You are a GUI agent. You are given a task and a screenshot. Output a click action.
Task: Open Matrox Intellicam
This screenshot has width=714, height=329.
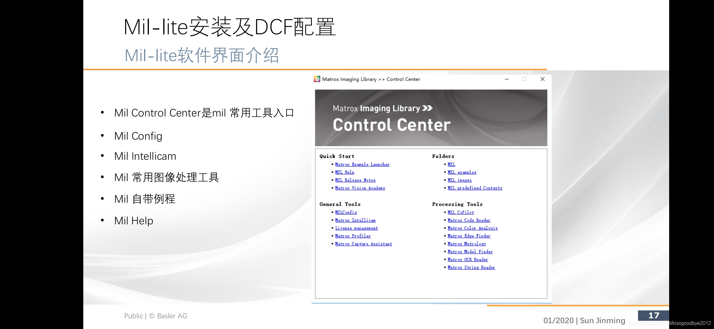click(x=355, y=220)
